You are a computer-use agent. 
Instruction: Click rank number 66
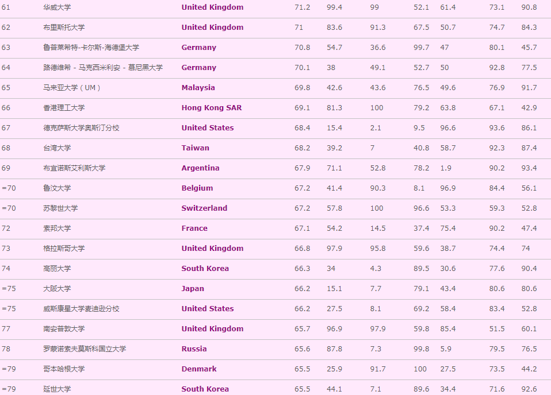(x=6, y=108)
